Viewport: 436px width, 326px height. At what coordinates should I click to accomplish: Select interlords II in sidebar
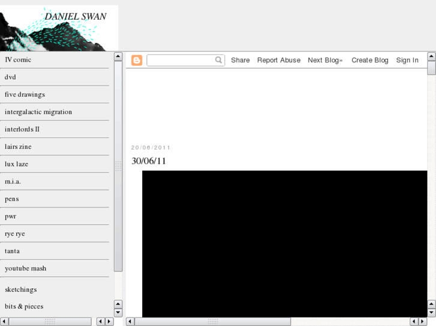point(22,129)
